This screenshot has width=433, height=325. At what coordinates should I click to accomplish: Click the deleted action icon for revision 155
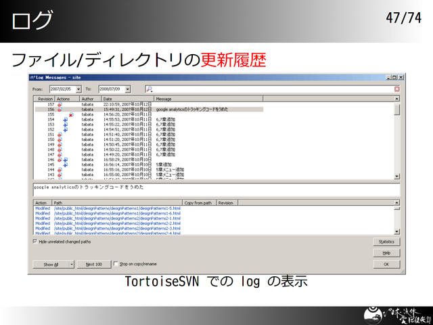[x=70, y=114]
